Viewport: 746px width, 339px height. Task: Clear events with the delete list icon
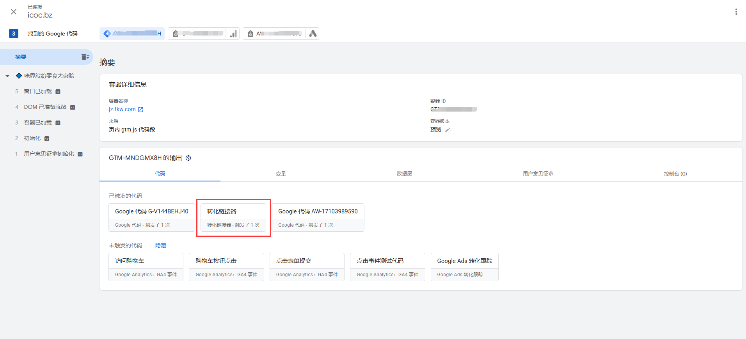[x=85, y=57]
